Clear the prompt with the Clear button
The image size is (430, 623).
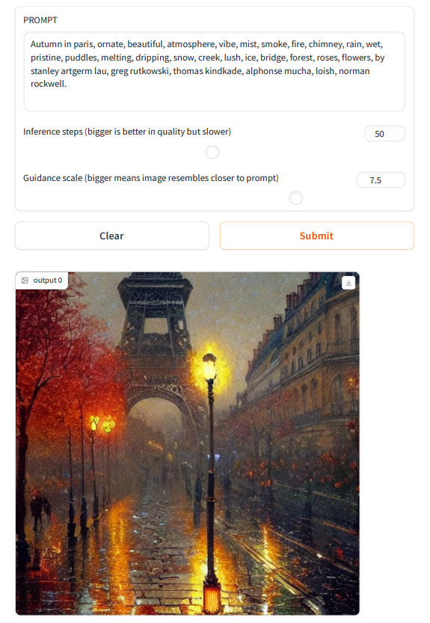point(112,236)
